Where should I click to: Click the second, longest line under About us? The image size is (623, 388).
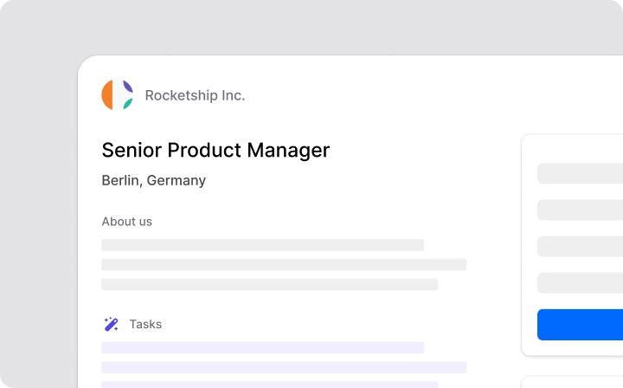point(284,264)
